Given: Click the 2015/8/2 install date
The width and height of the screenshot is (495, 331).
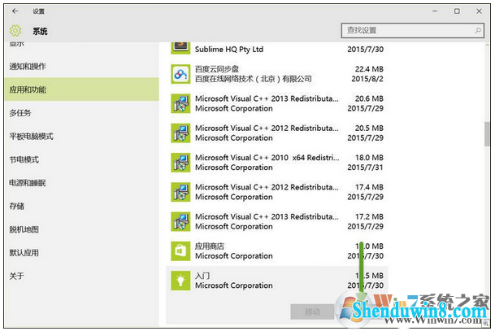Looking at the screenshot, I should tap(367, 79).
